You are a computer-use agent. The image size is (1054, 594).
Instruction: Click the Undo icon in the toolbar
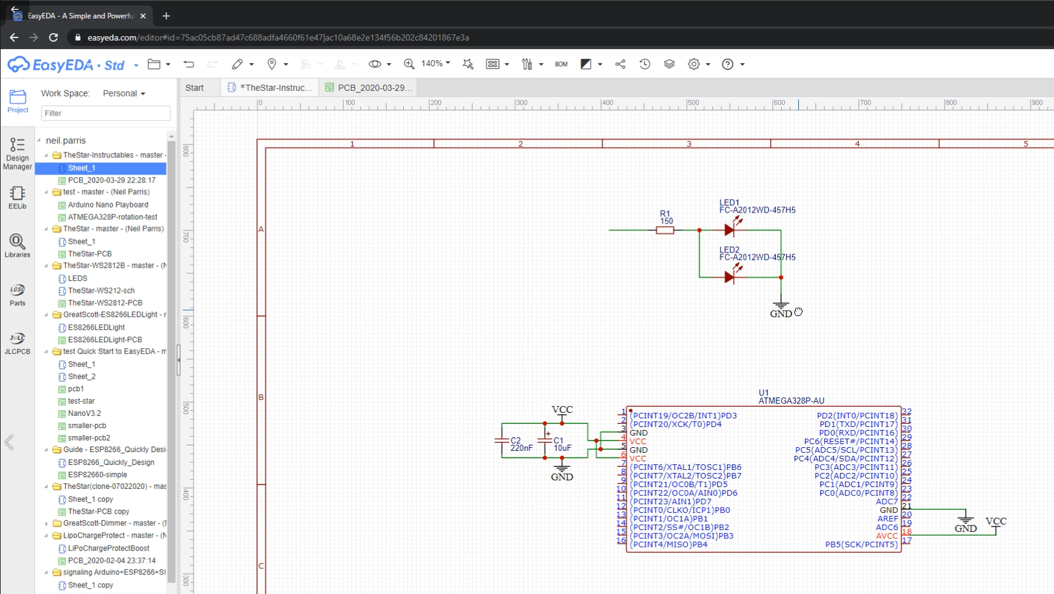pyautogui.click(x=189, y=64)
